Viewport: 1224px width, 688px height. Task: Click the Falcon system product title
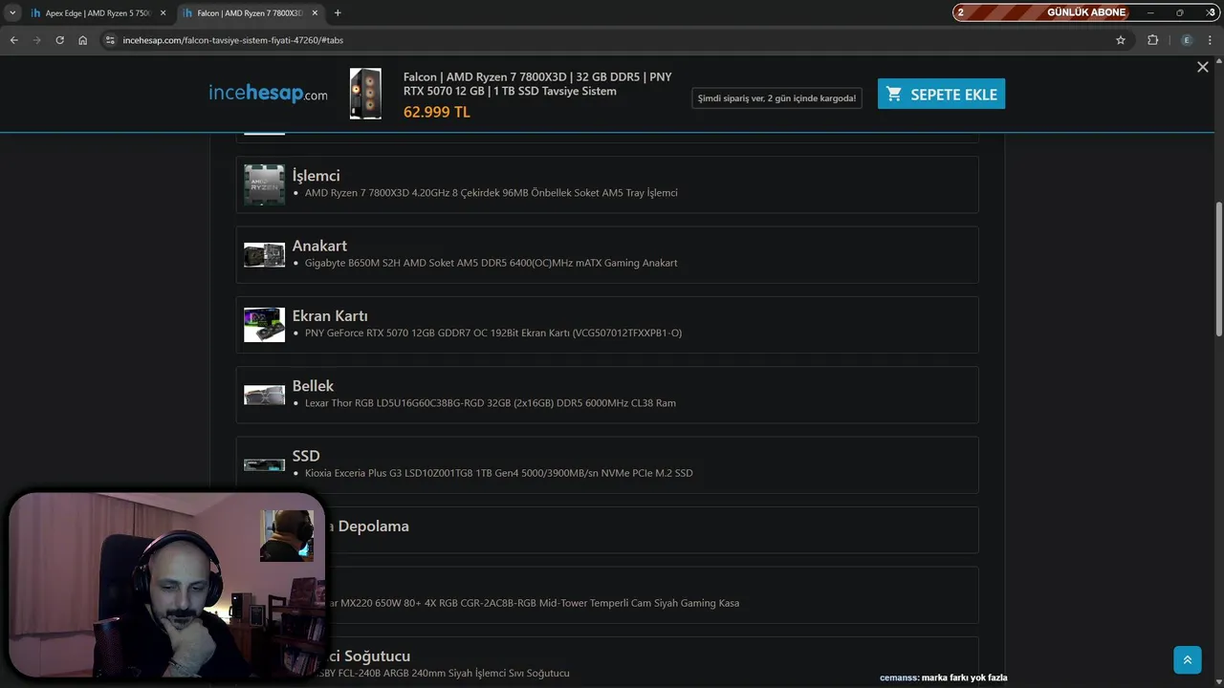coord(537,84)
